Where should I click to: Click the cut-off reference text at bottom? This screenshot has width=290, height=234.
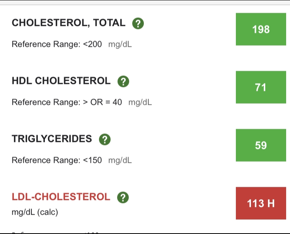tap(55, 232)
